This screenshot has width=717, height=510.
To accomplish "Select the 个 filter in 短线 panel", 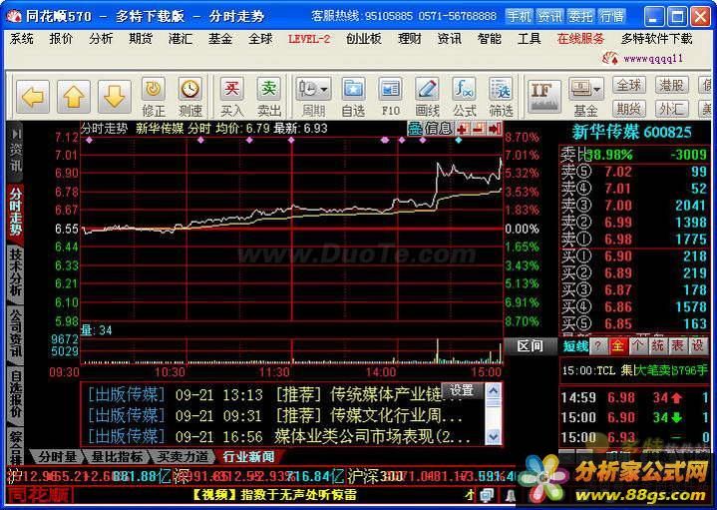I will point(637,346).
